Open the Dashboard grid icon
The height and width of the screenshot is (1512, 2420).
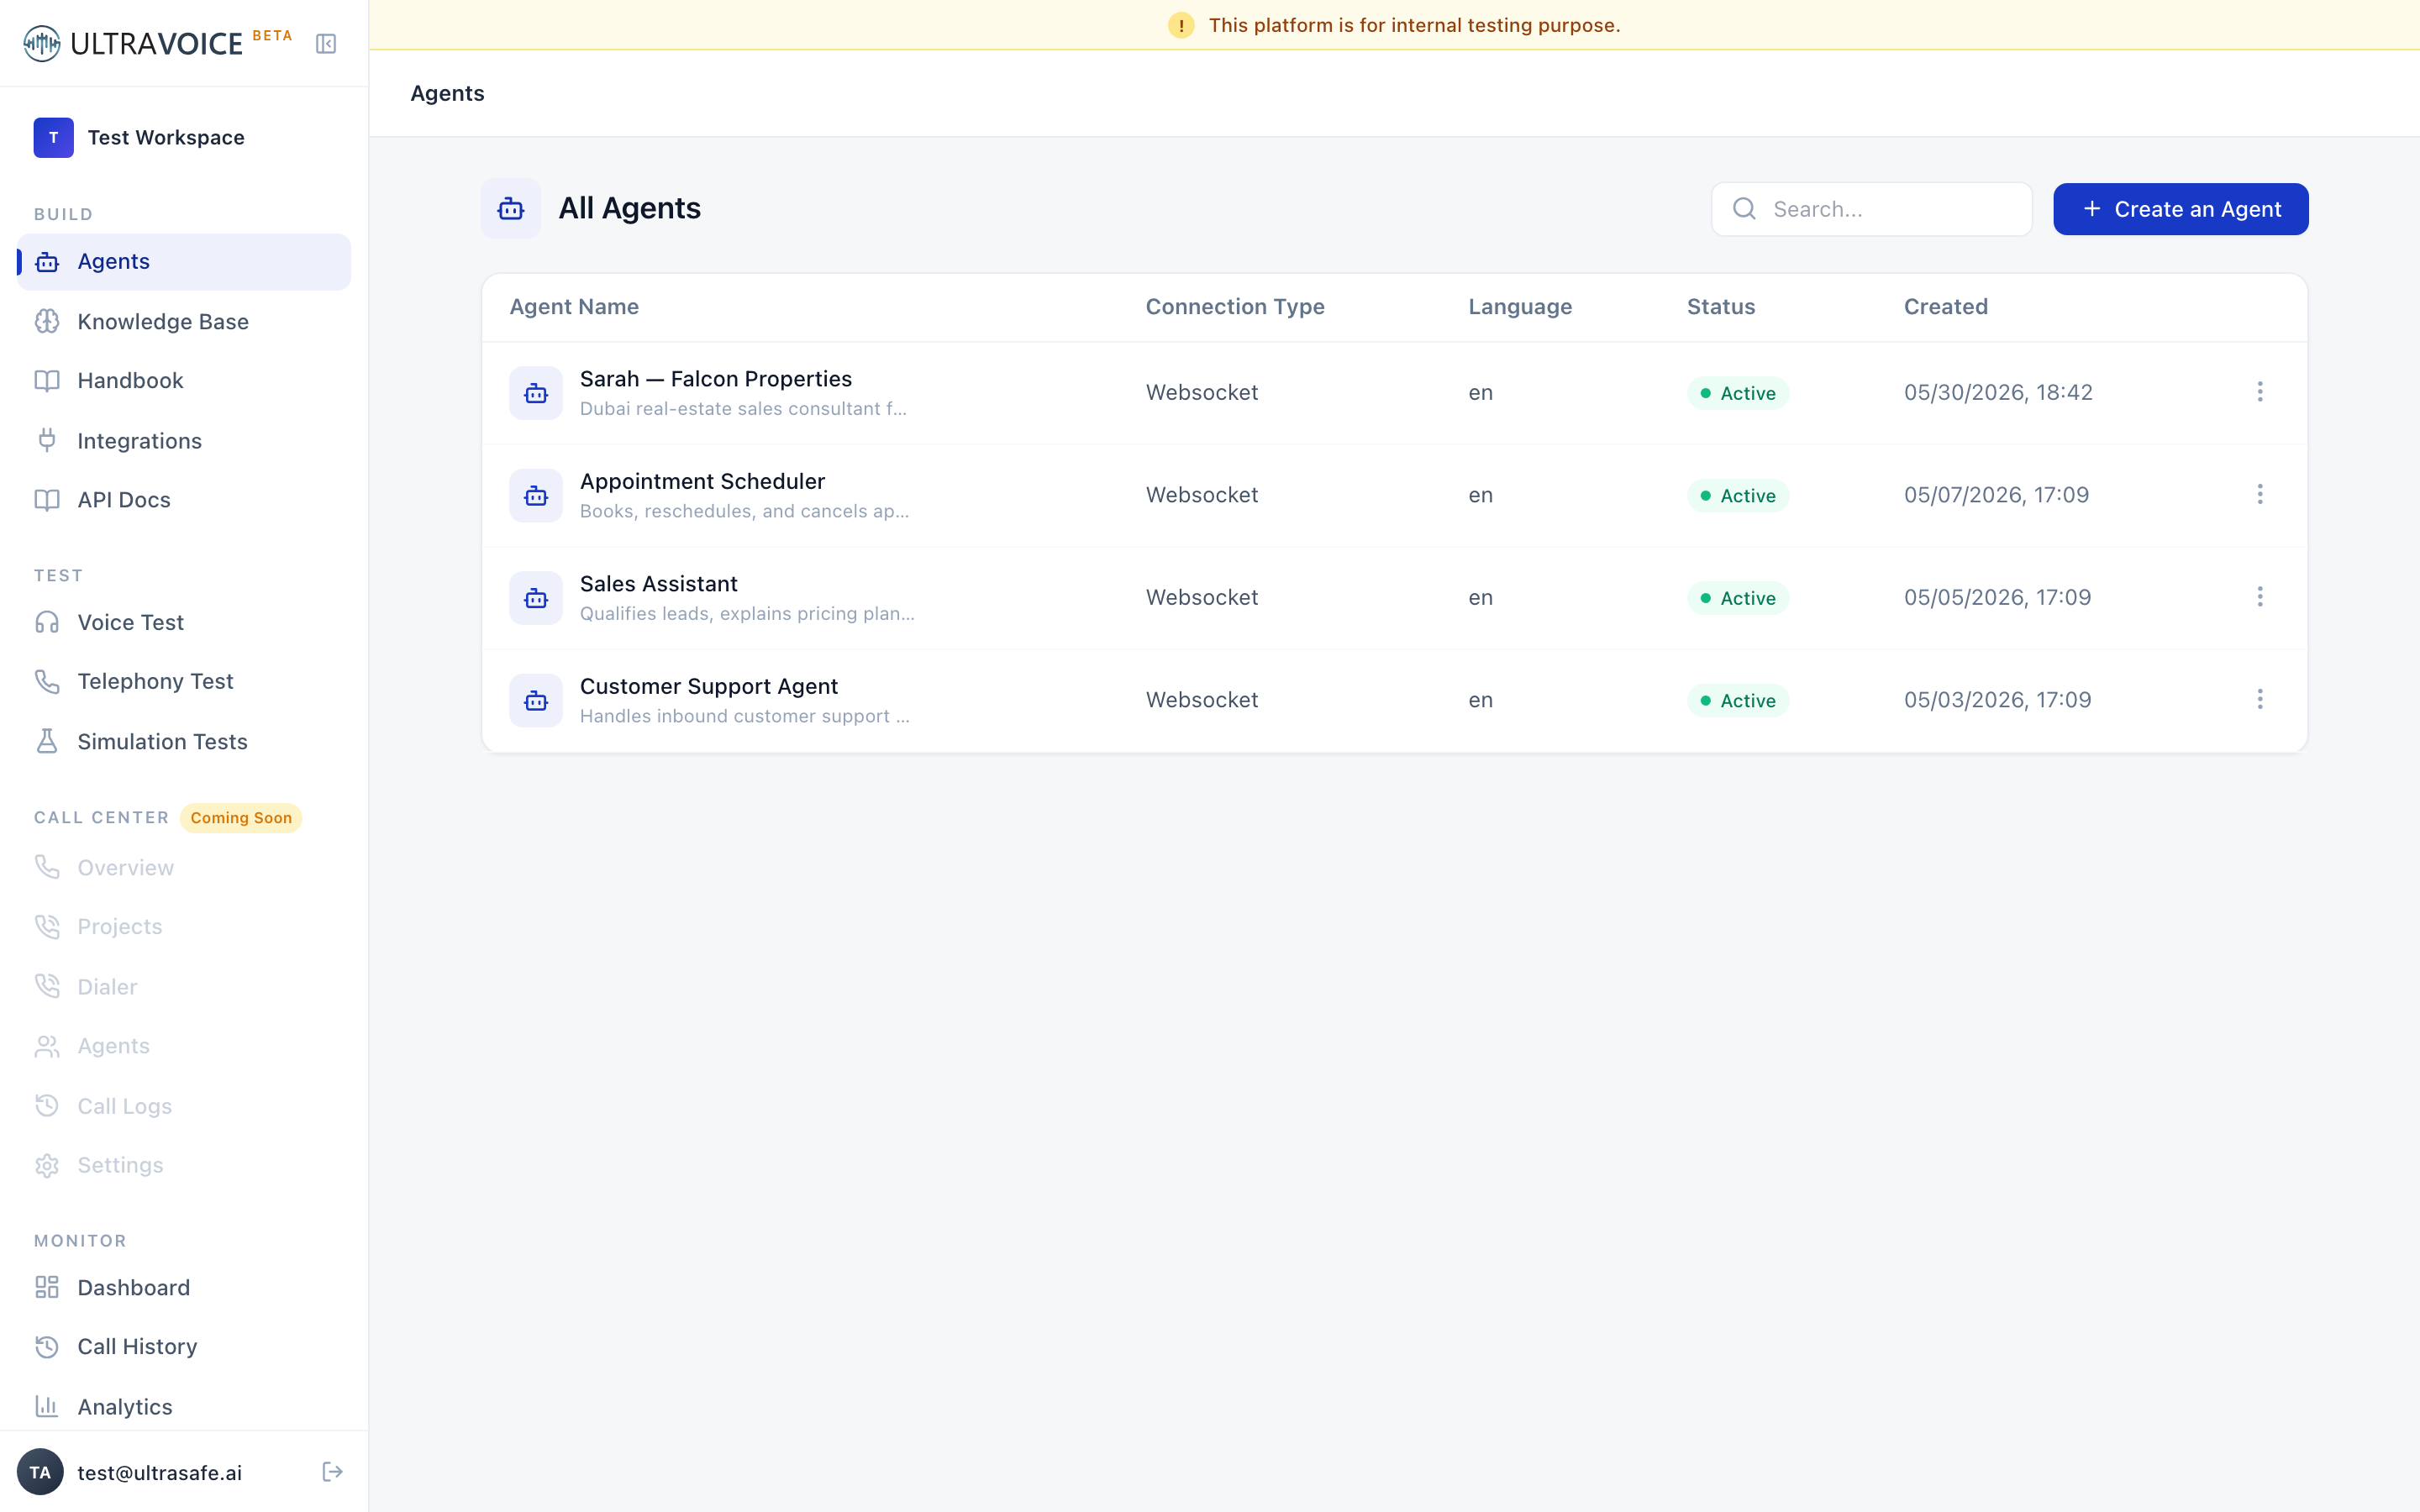tap(47, 1287)
